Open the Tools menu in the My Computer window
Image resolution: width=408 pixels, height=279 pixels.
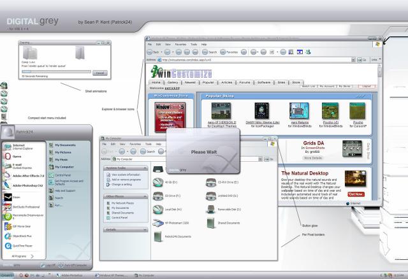(149, 144)
